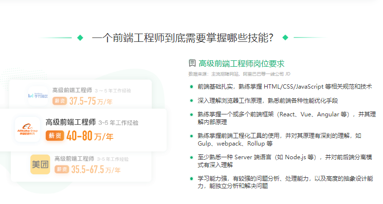The height and width of the screenshot is (204, 383).
Task: Click the 薪资 badge on the ByteDance card
Action: click(60, 101)
